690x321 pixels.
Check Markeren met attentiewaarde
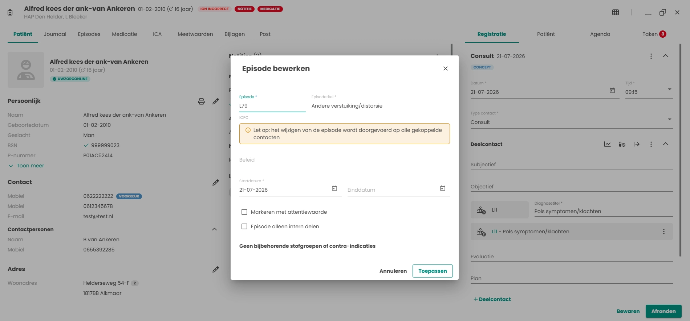[244, 212]
